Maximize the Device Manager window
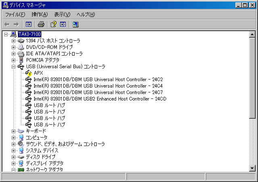 click(245, 5)
